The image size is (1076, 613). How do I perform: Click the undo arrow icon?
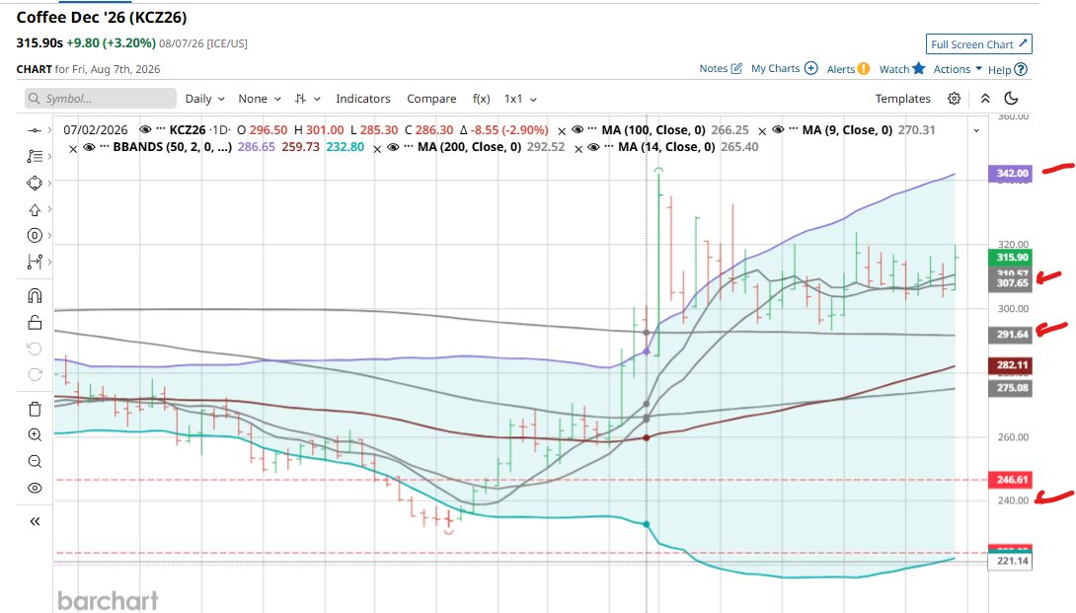pos(35,348)
